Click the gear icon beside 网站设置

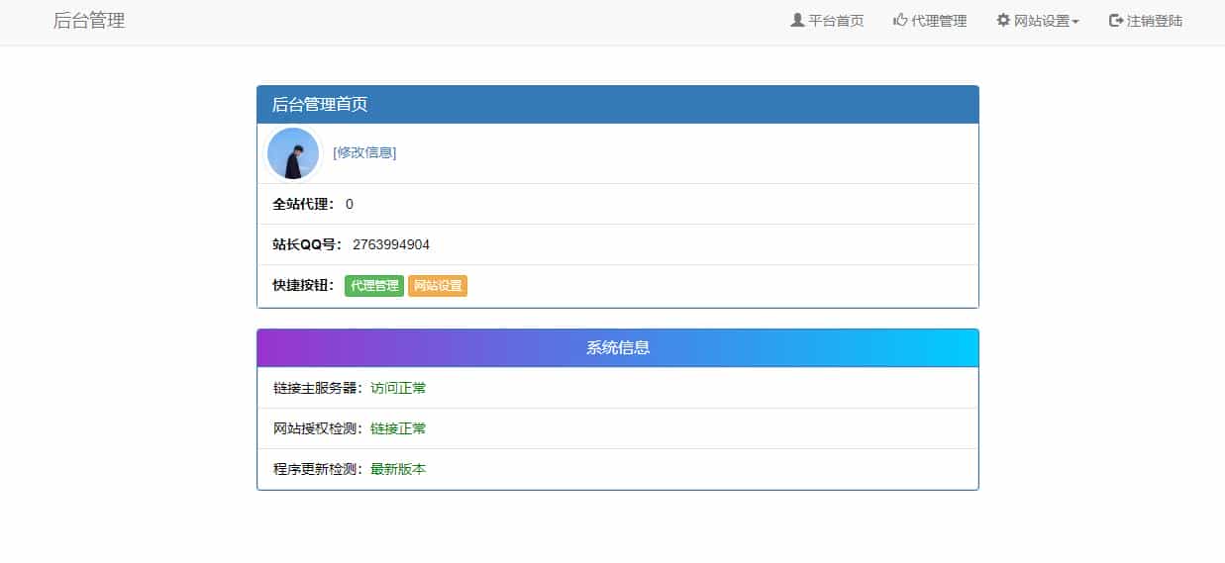pyautogui.click(x=1003, y=20)
